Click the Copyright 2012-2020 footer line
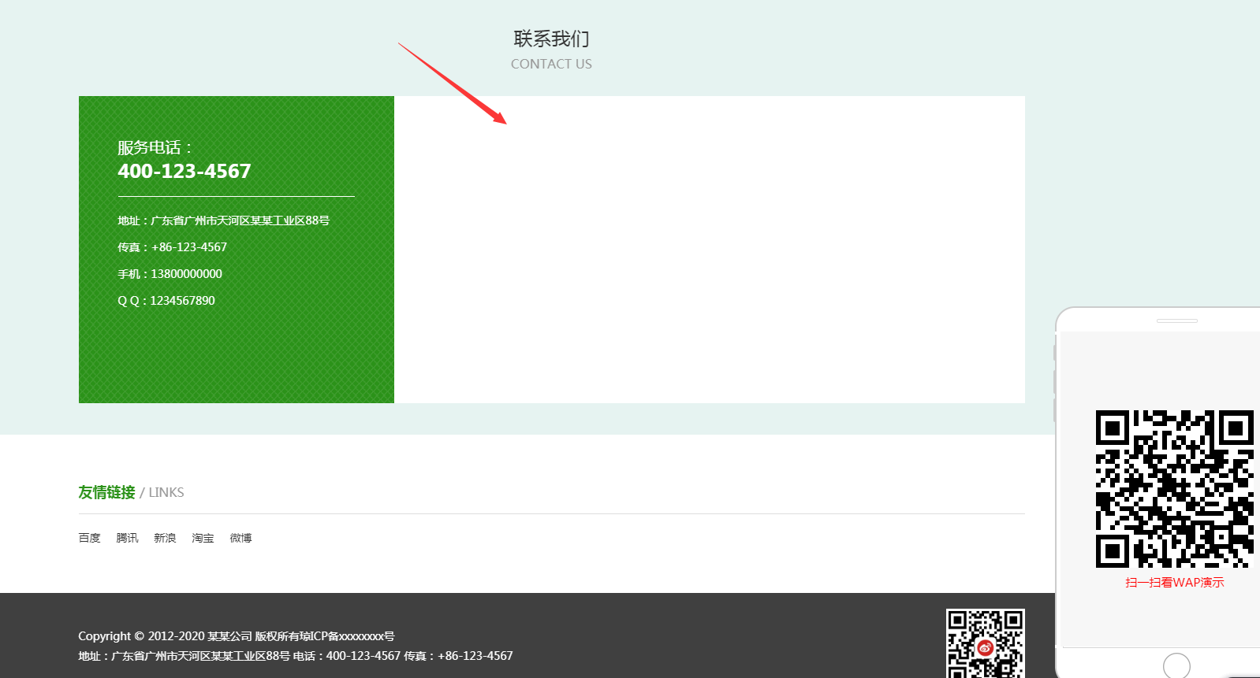 coord(237,636)
